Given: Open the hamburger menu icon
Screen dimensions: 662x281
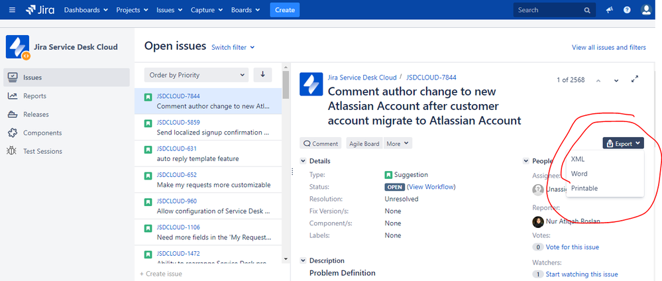Looking at the screenshot, I should (x=12, y=10).
